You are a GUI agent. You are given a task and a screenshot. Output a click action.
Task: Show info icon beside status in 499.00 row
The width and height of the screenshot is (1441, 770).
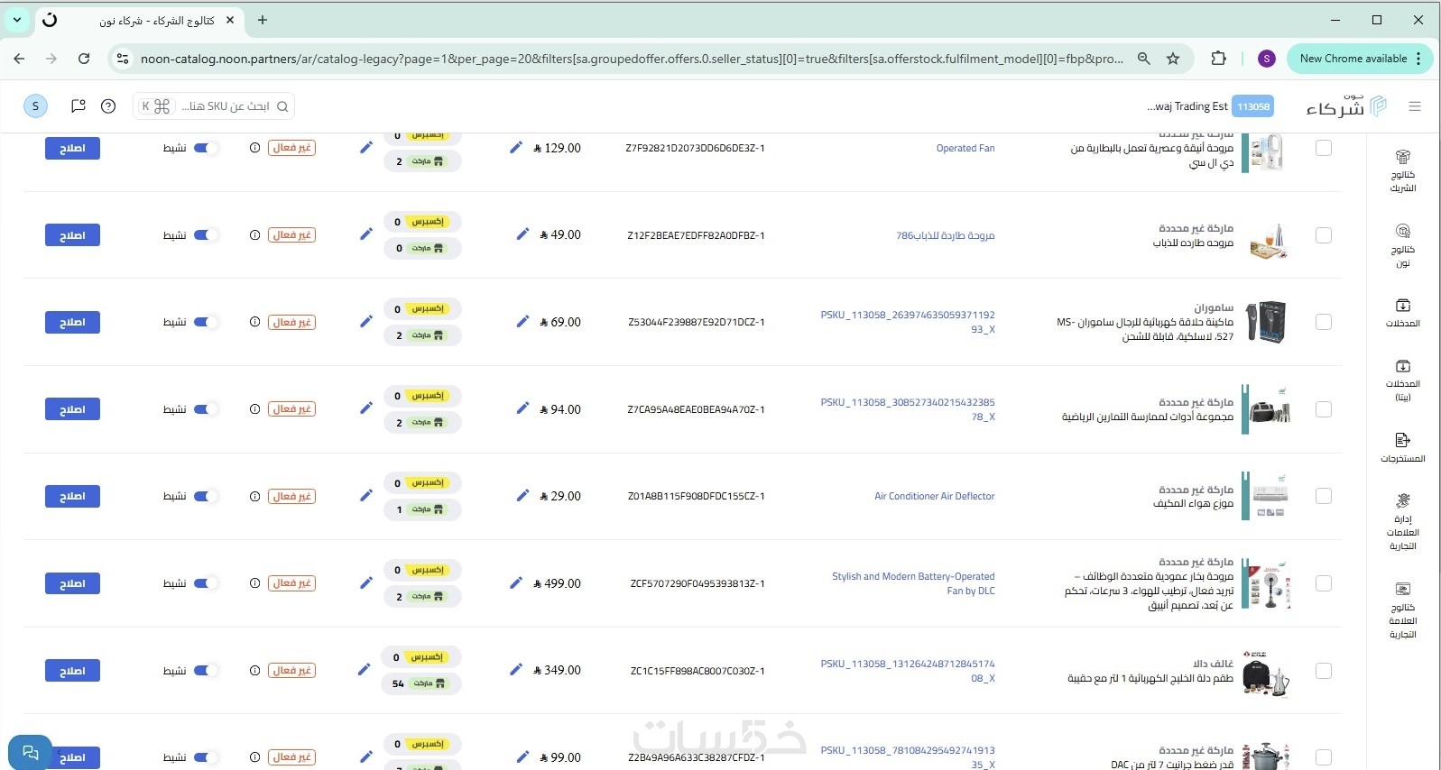[x=255, y=583]
